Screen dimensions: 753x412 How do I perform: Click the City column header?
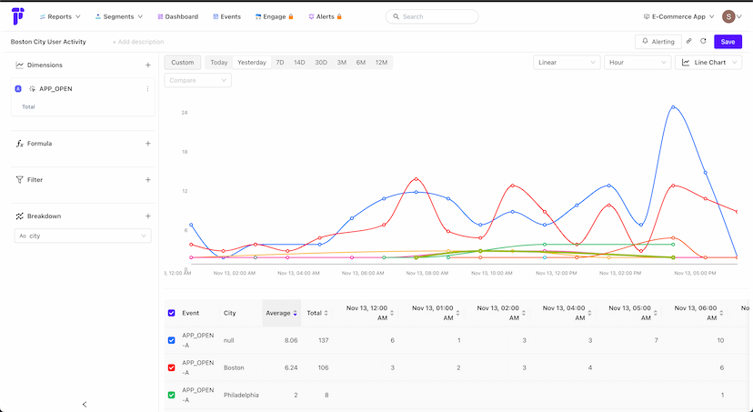click(x=229, y=313)
